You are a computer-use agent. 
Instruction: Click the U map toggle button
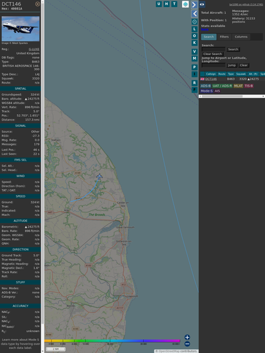(x=159, y=4)
